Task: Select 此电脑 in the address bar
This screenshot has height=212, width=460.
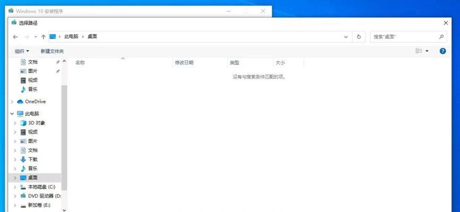Action: click(x=71, y=37)
